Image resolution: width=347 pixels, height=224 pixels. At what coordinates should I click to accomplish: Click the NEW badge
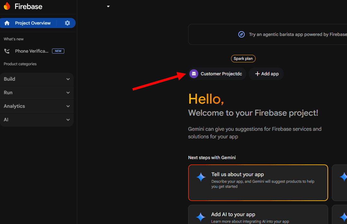pos(58,51)
